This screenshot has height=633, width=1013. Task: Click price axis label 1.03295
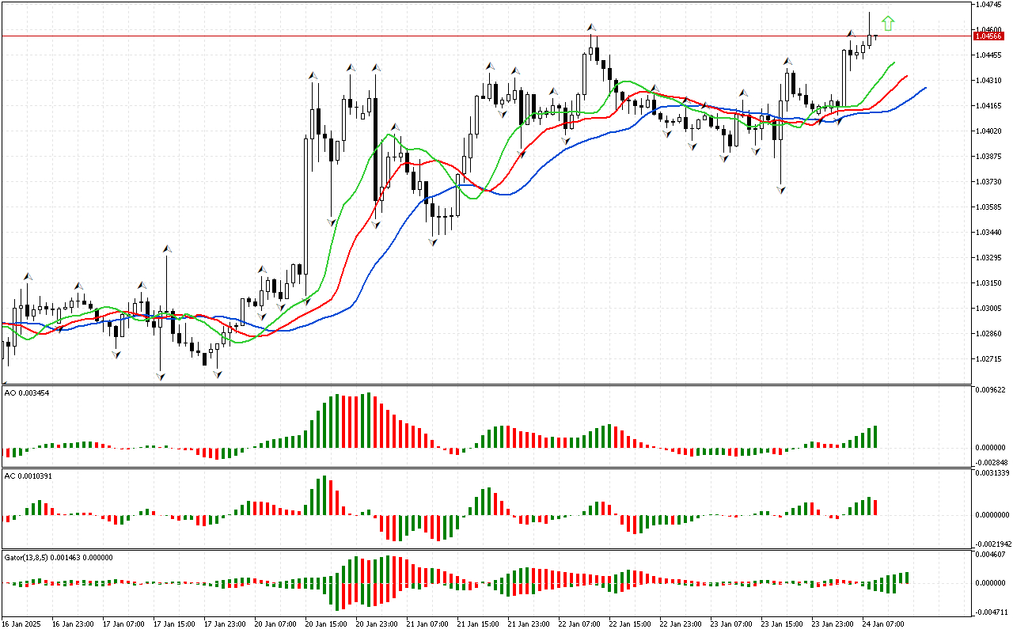coord(989,258)
